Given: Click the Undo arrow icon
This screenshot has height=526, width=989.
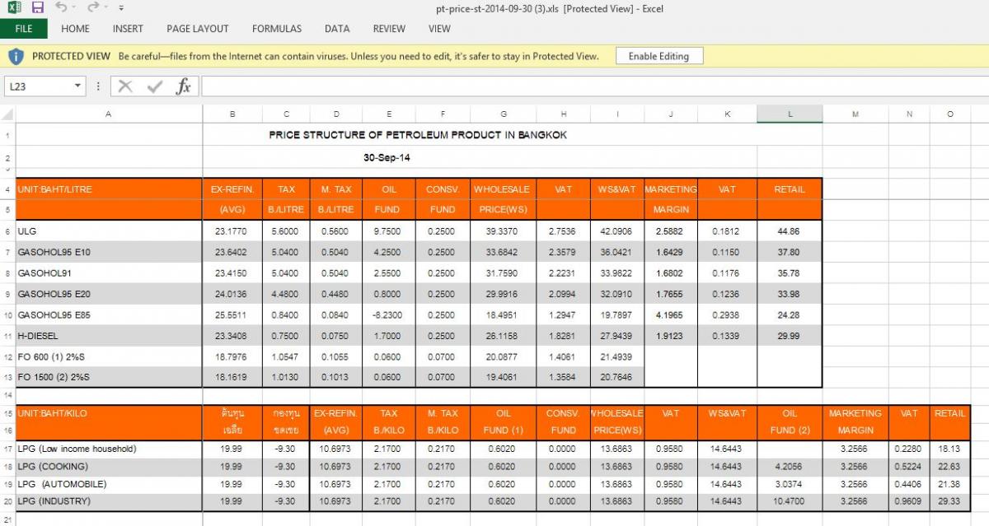Looking at the screenshot, I should (x=61, y=7).
